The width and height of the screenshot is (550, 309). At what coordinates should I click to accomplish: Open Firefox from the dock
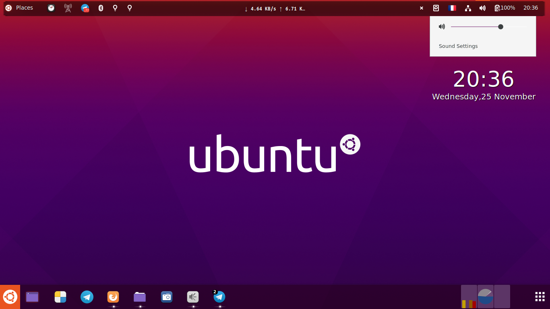(x=113, y=297)
